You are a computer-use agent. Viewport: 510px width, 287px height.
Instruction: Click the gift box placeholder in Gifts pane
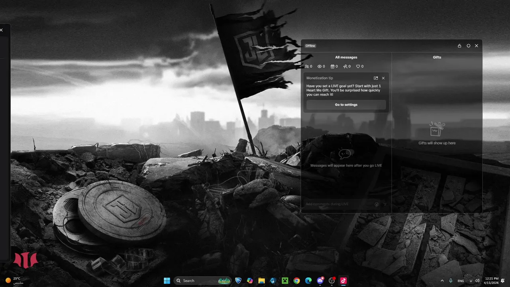pos(437,129)
